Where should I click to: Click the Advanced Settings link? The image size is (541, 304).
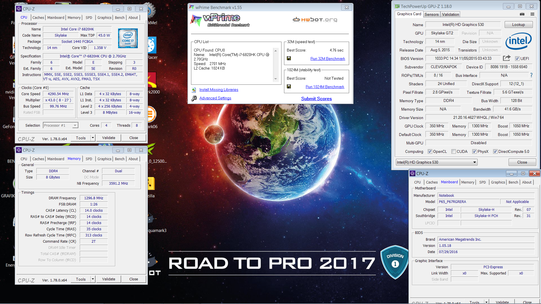pyautogui.click(x=215, y=98)
